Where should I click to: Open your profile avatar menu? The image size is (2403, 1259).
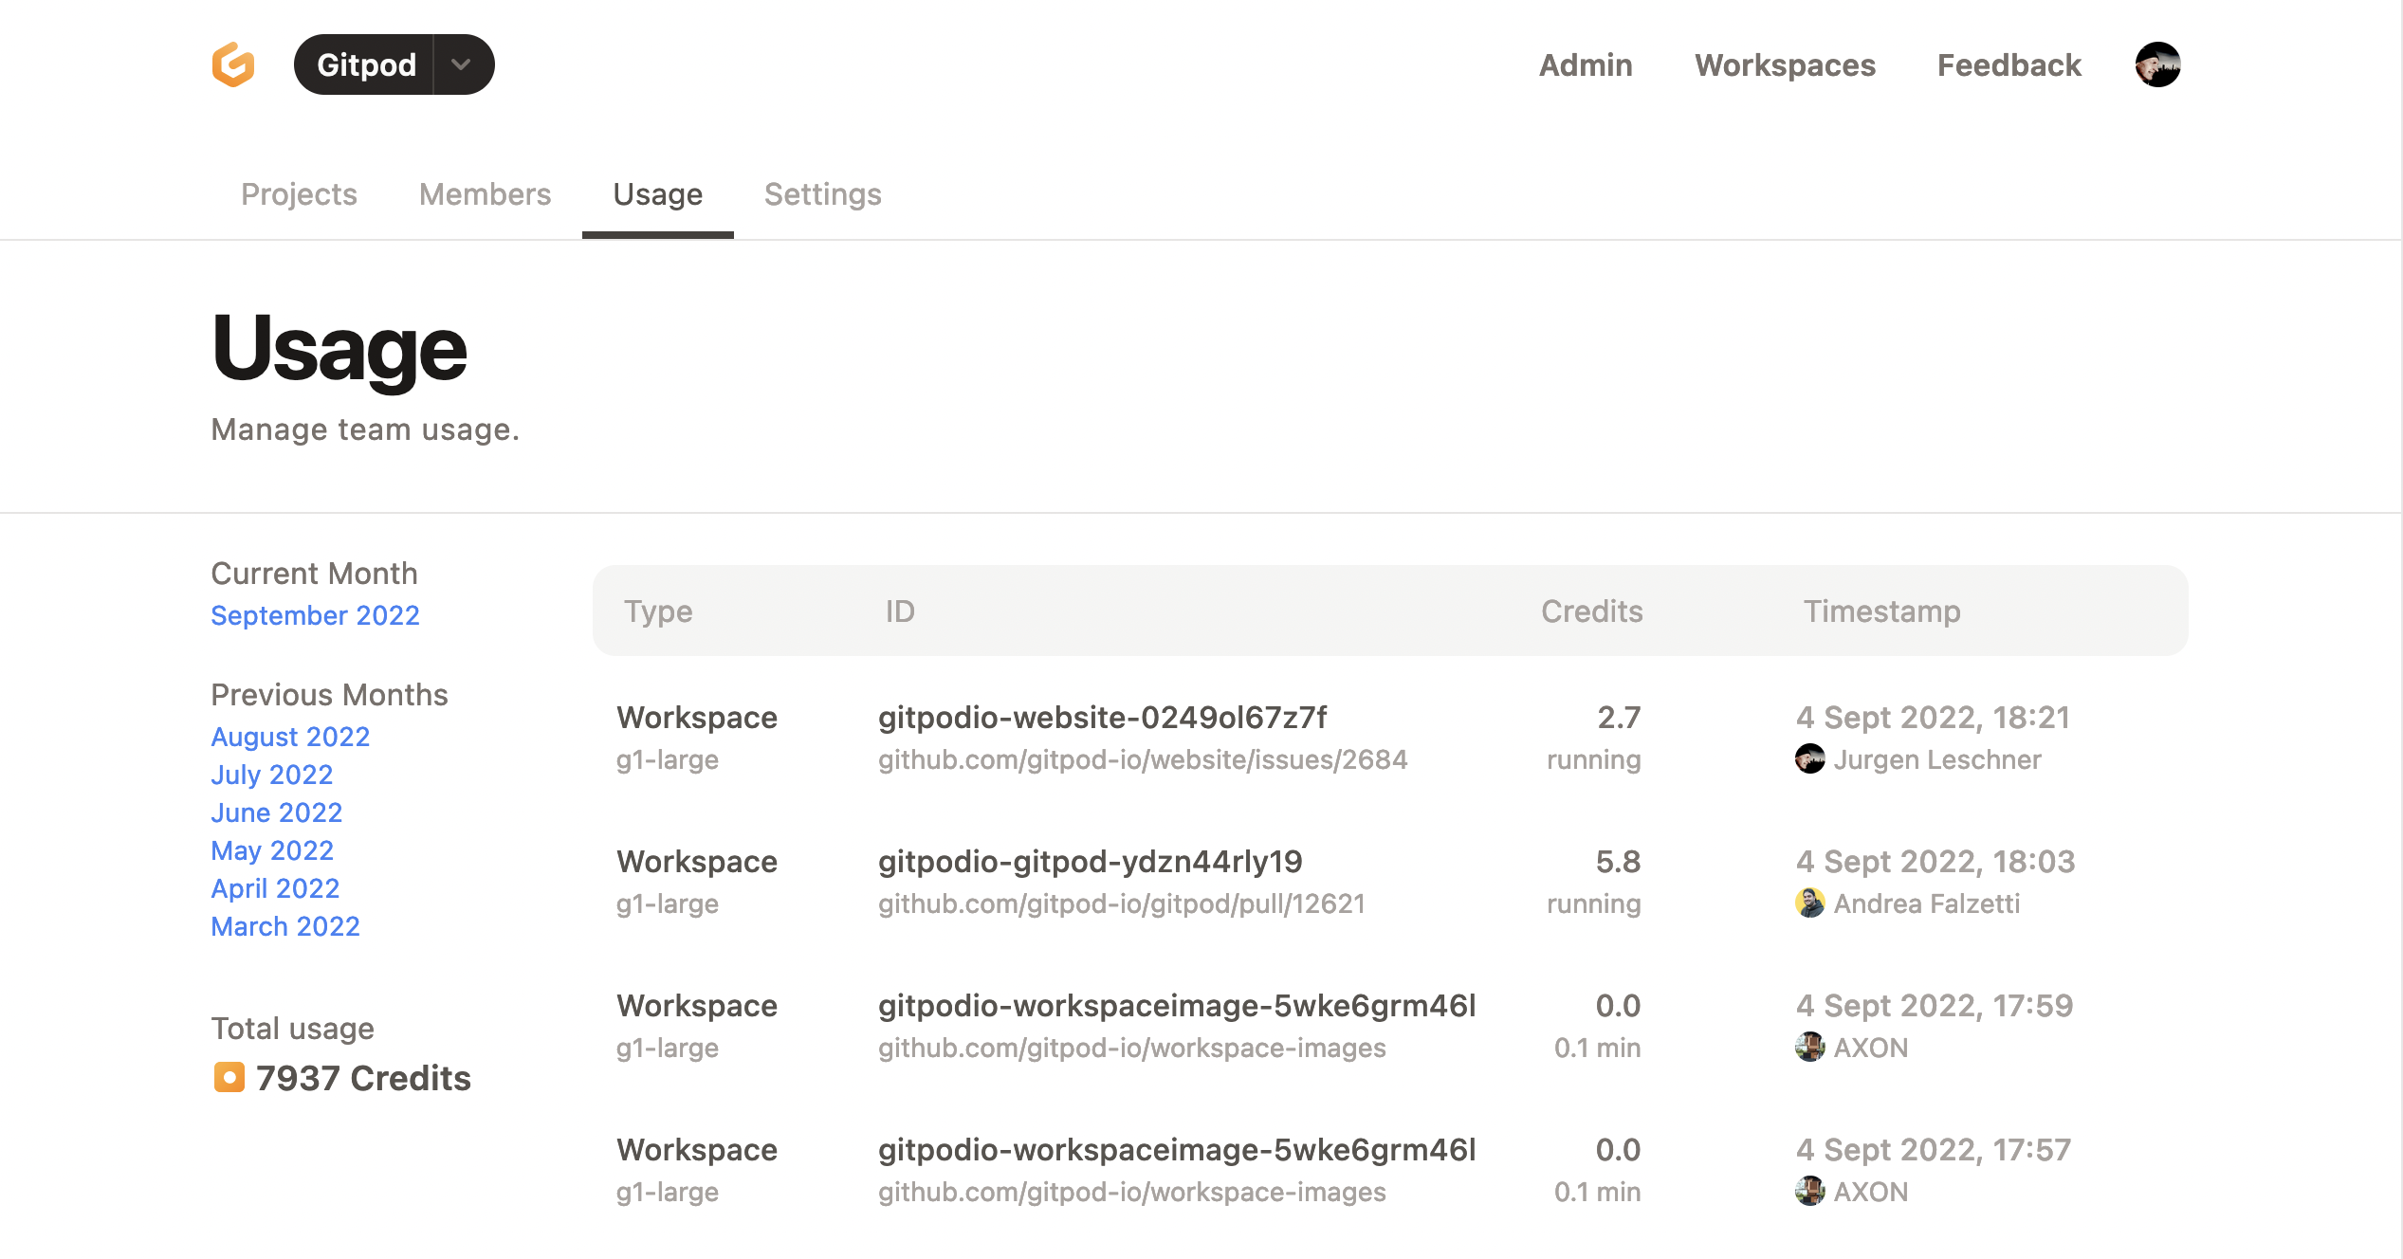(2157, 64)
